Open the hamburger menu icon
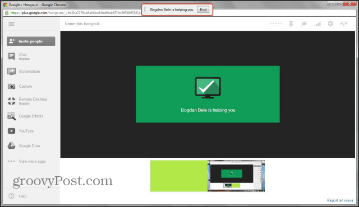The height and width of the screenshot is (207, 359). [x=11, y=23]
